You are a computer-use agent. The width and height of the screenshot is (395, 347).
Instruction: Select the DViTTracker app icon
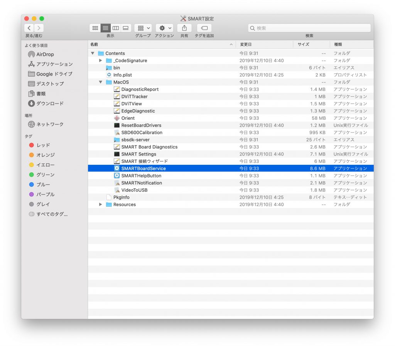pos(116,97)
